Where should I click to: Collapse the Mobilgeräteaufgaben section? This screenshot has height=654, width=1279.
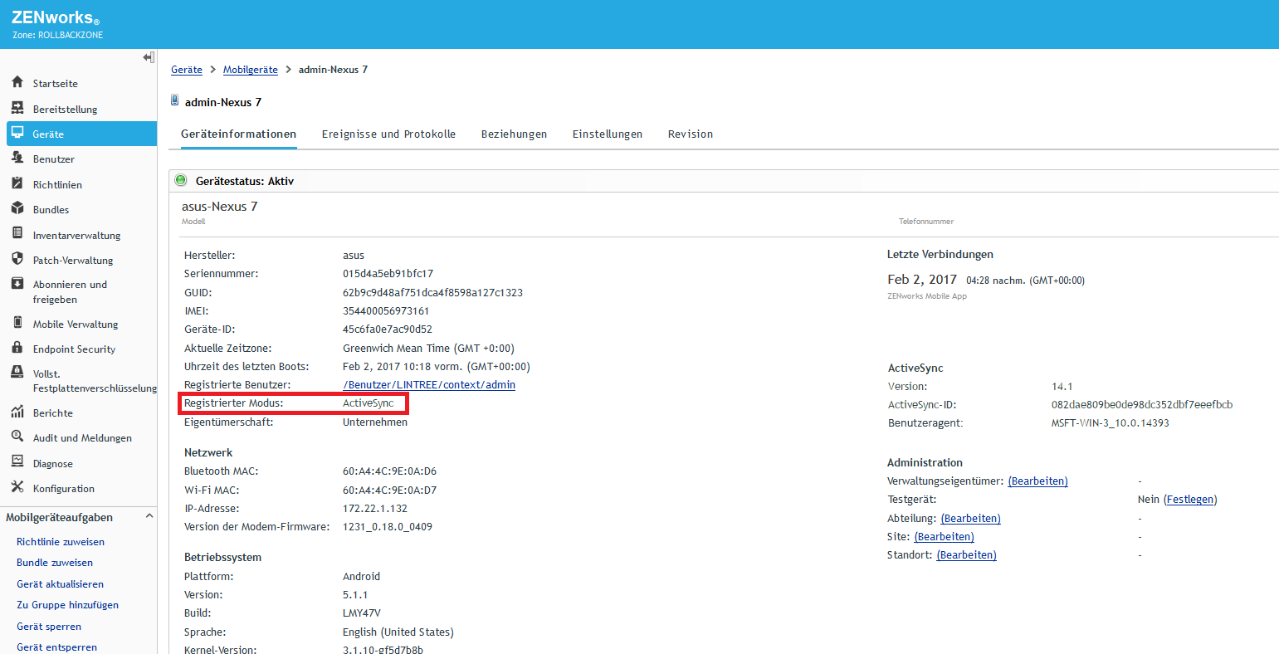149,516
